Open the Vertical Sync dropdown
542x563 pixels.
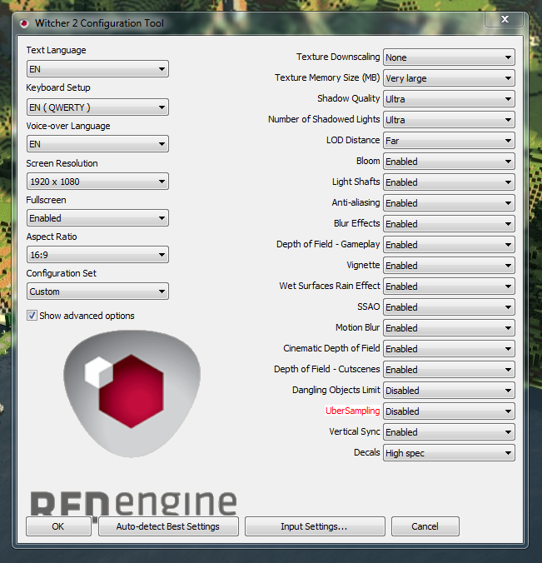coord(449,432)
